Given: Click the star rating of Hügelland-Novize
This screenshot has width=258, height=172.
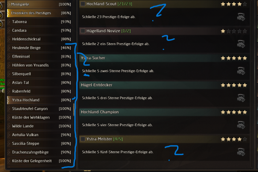Looking at the screenshot, I should [234, 31].
